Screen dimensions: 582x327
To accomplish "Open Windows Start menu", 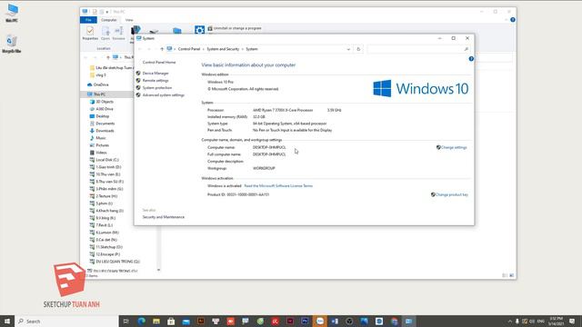I will [x=7, y=321].
